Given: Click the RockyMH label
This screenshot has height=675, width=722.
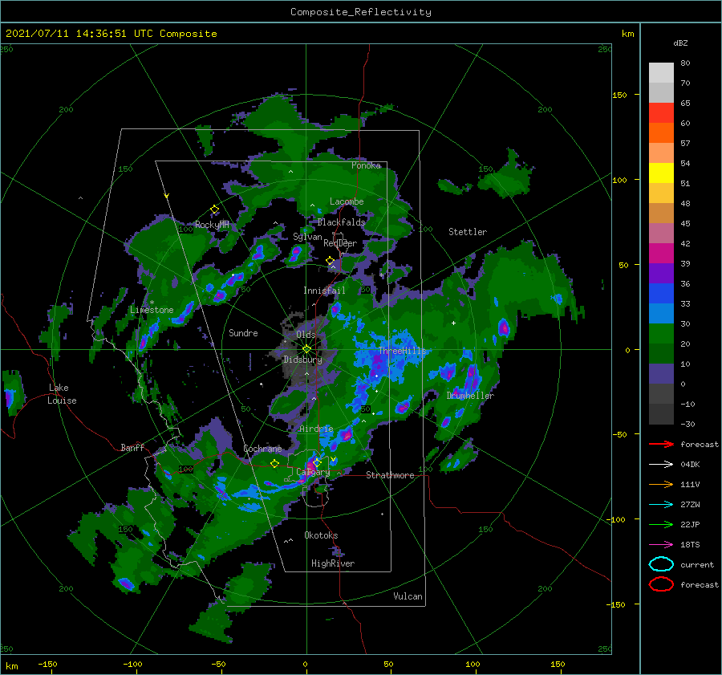Looking at the screenshot, I should [x=212, y=225].
